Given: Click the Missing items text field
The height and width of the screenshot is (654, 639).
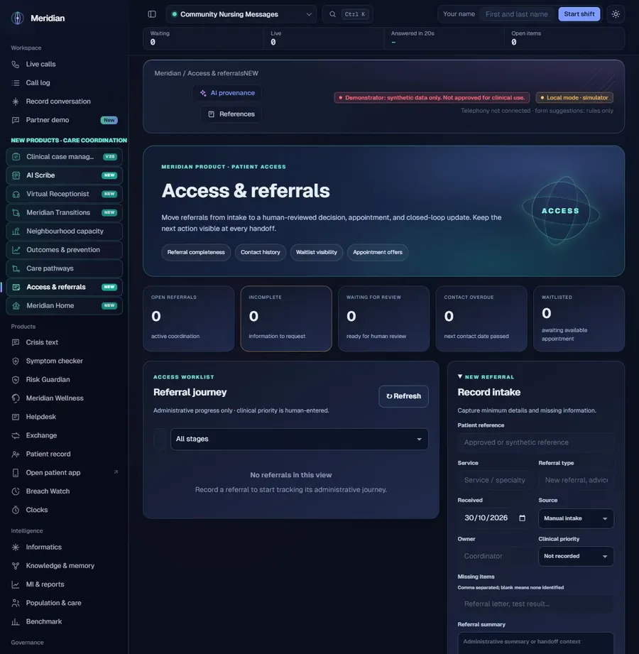Looking at the screenshot, I should pyautogui.click(x=535, y=604).
